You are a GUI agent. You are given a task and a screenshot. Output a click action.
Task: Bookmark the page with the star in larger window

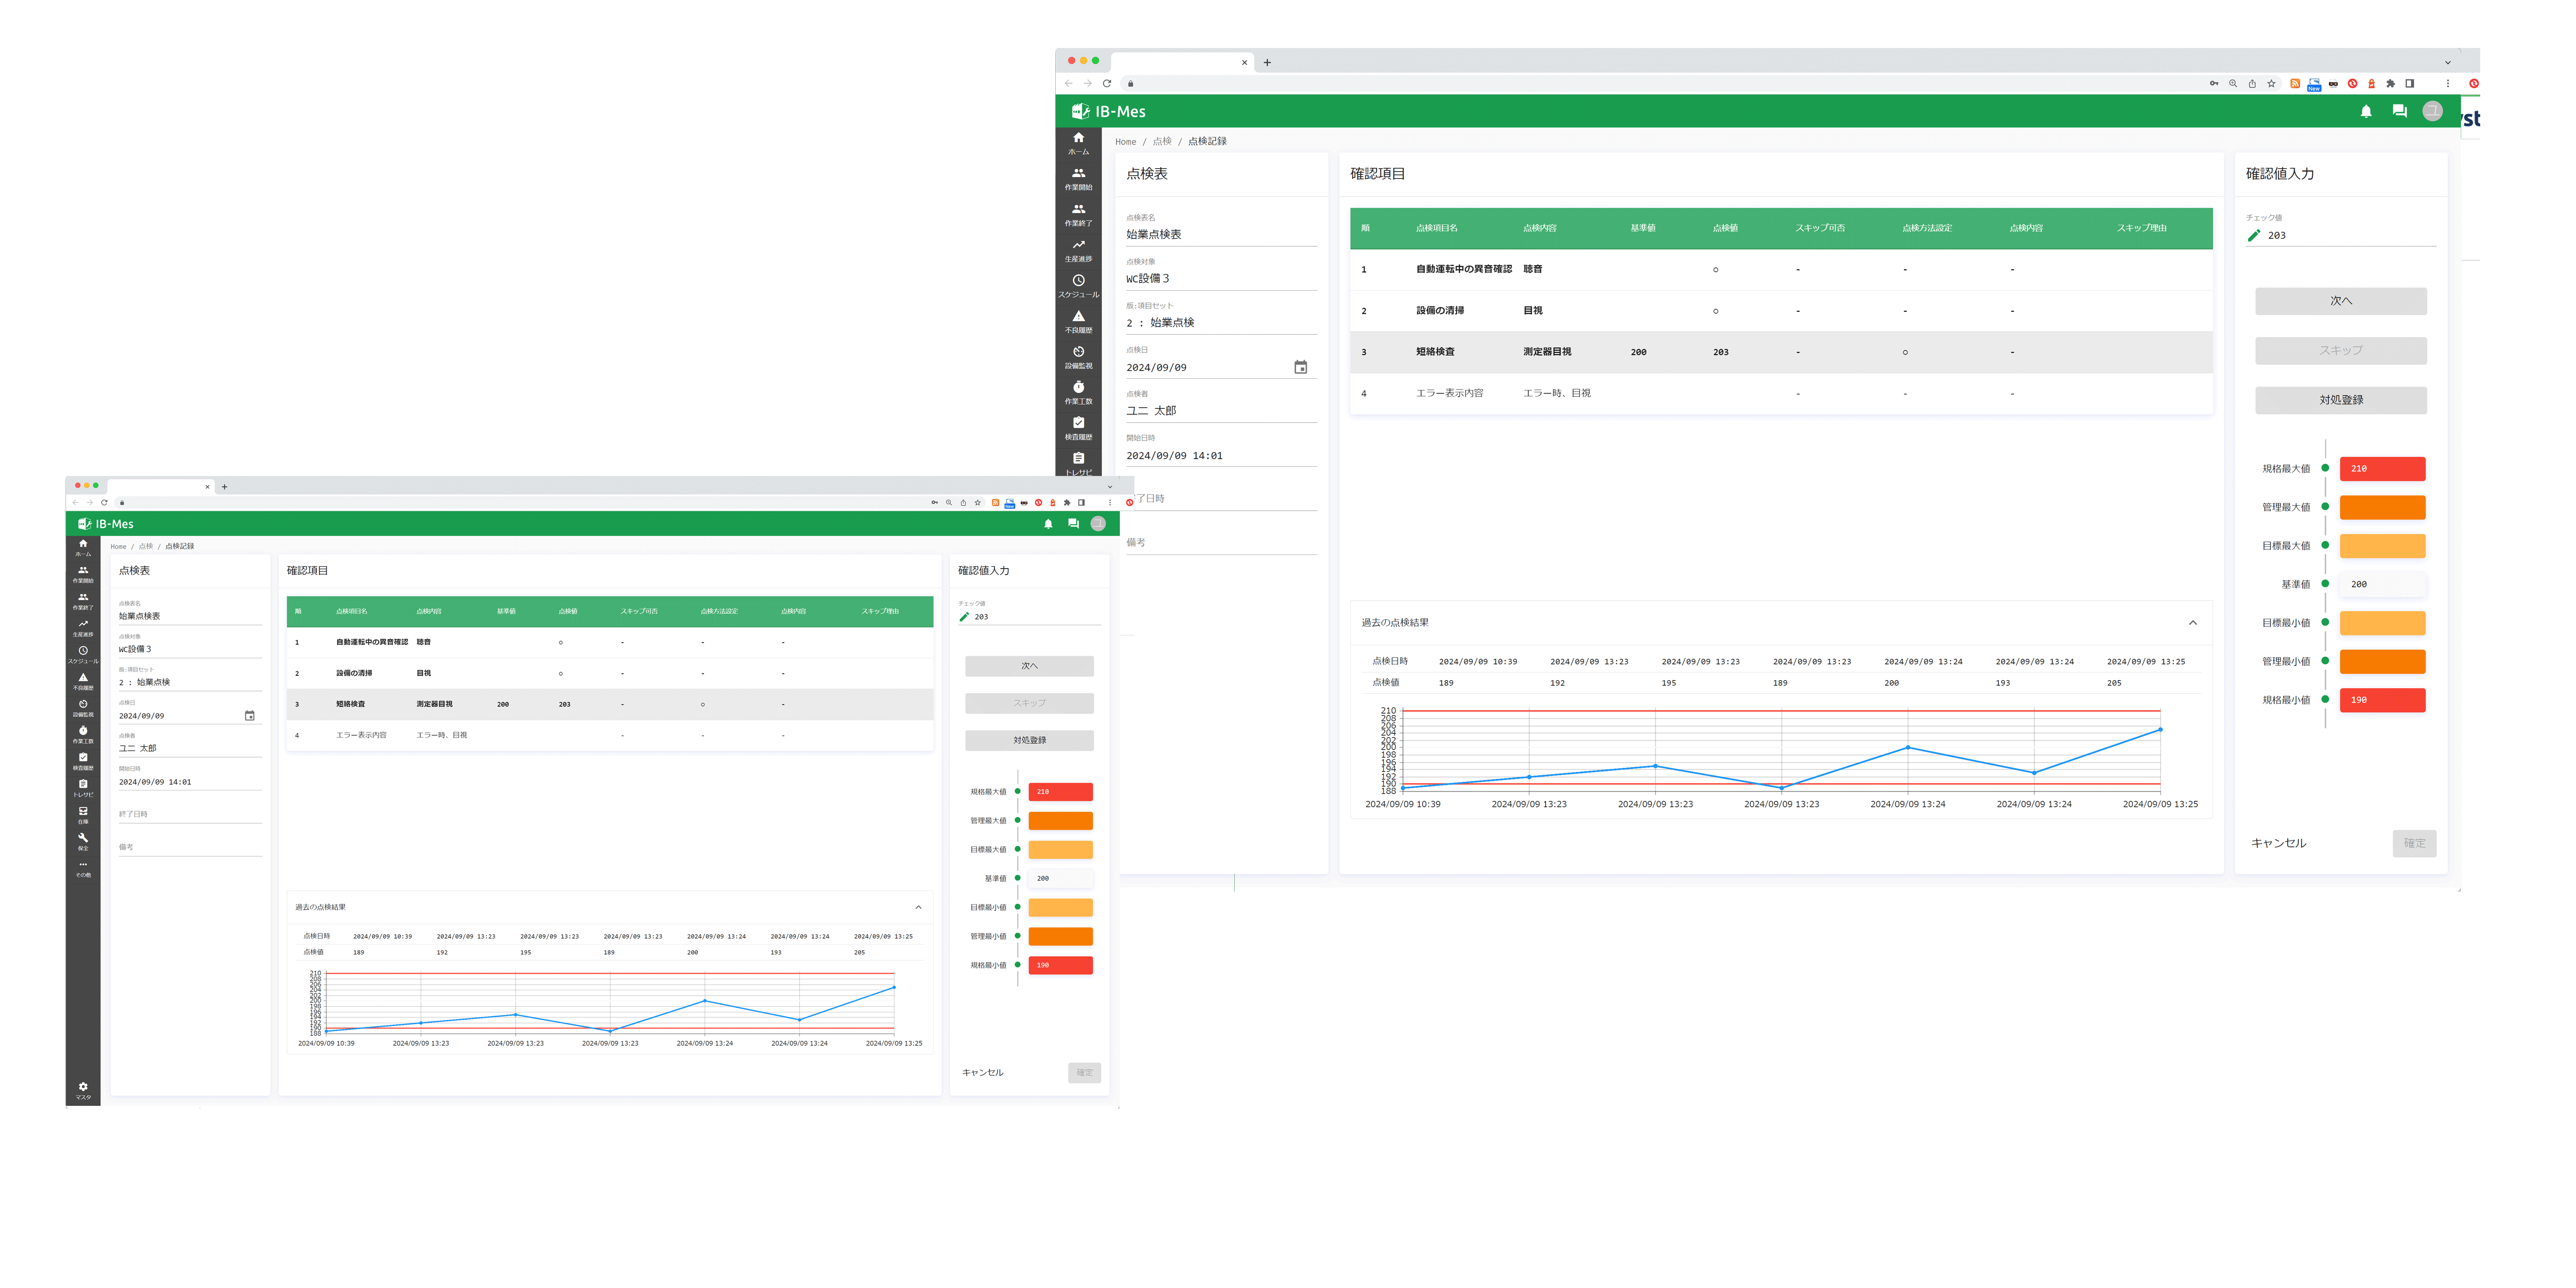pos(2272,83)
